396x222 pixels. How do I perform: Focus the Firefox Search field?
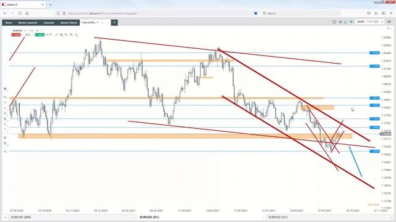point(301,13)
